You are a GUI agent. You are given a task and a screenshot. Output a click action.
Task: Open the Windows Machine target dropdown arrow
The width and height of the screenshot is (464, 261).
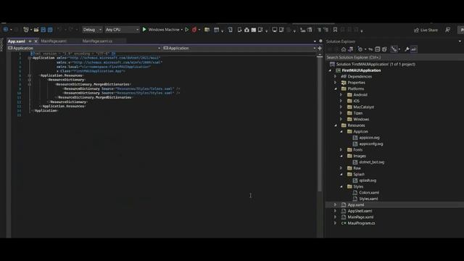182,30
